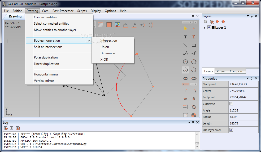Select the Fillet rounded corner tool

[x=185, y=91]
